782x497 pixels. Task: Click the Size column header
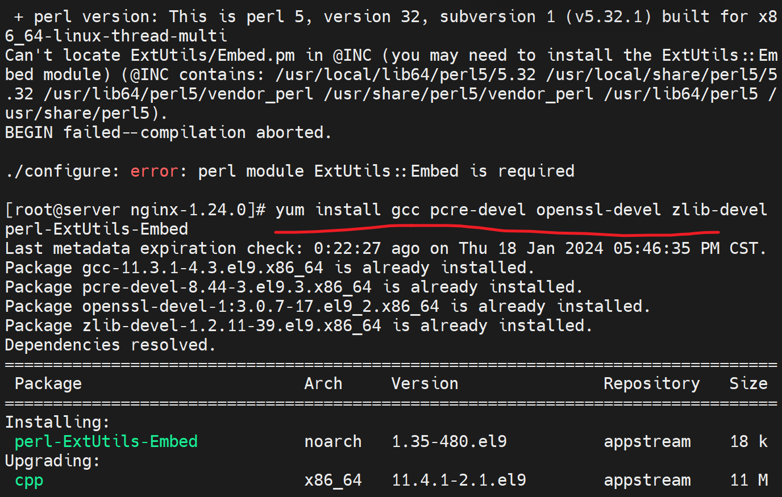pyautogui.click(x=748, y=383)
